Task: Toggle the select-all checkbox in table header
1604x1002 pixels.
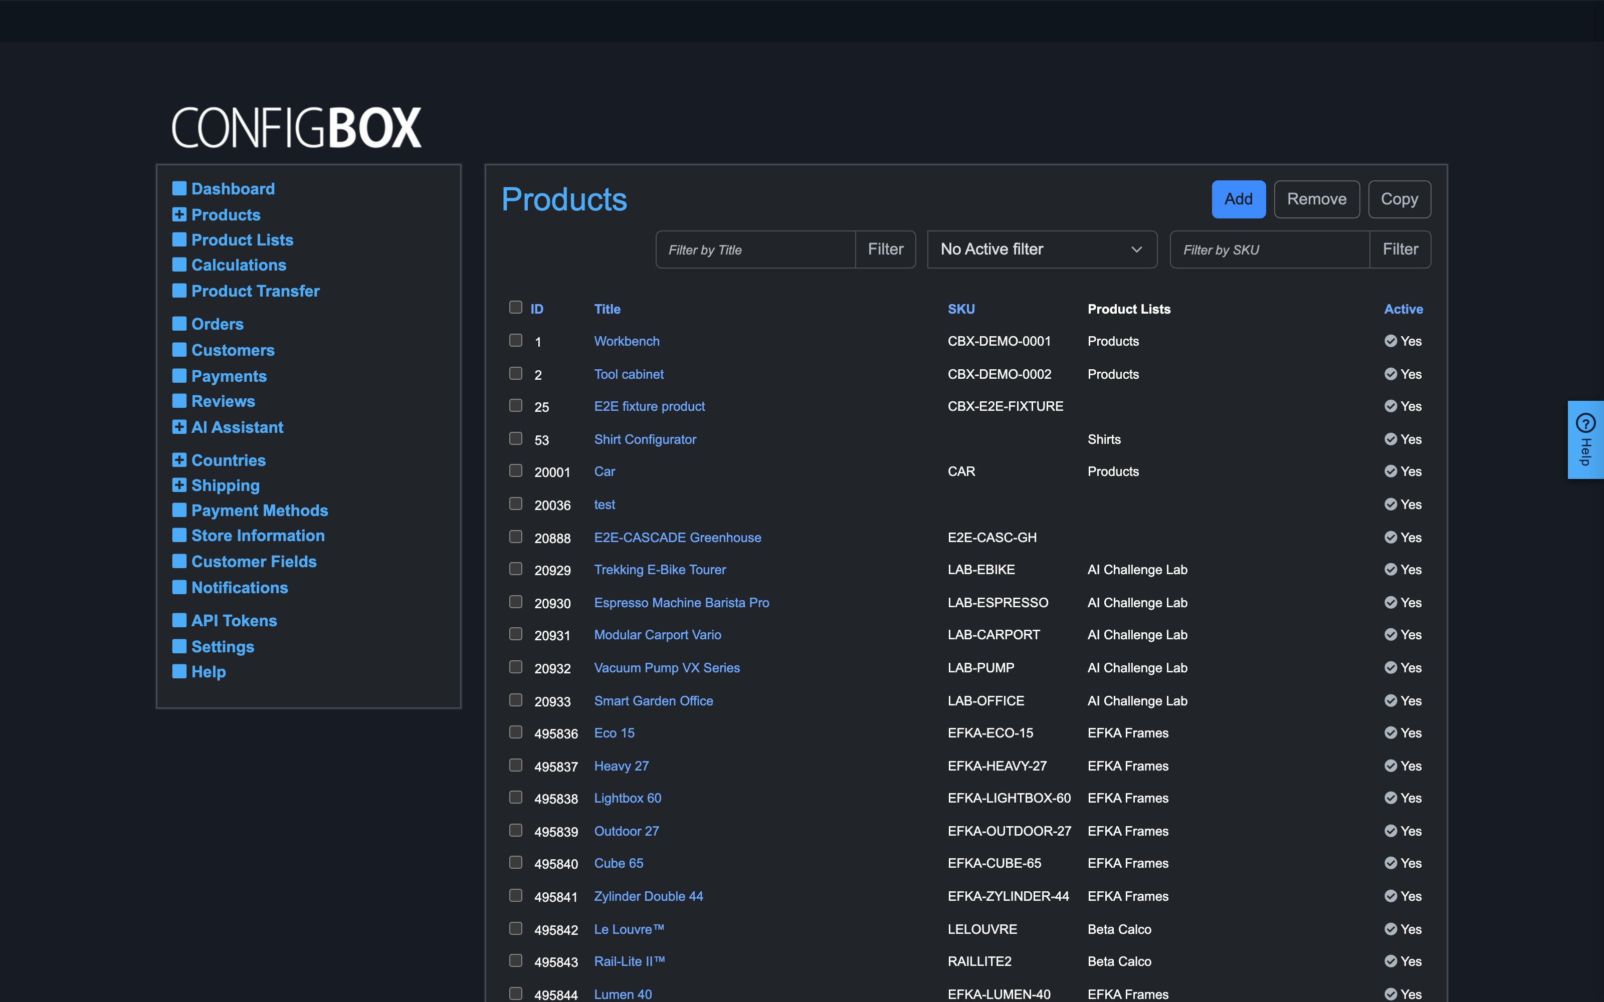Action: coord(516,308)
